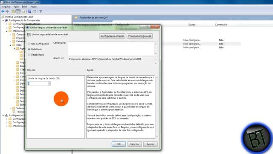
Task: Click the first Não-configura... state cell
Action: (x=192, y=40)
